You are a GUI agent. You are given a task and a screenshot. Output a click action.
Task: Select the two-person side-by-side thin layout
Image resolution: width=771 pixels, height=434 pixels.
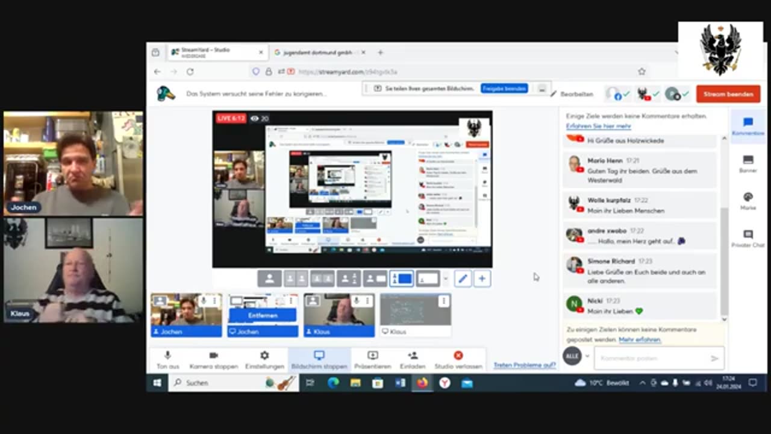tap(296, 278)
